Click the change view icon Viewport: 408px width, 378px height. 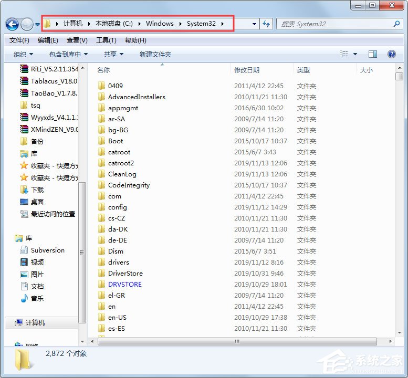tap(344, 54)
